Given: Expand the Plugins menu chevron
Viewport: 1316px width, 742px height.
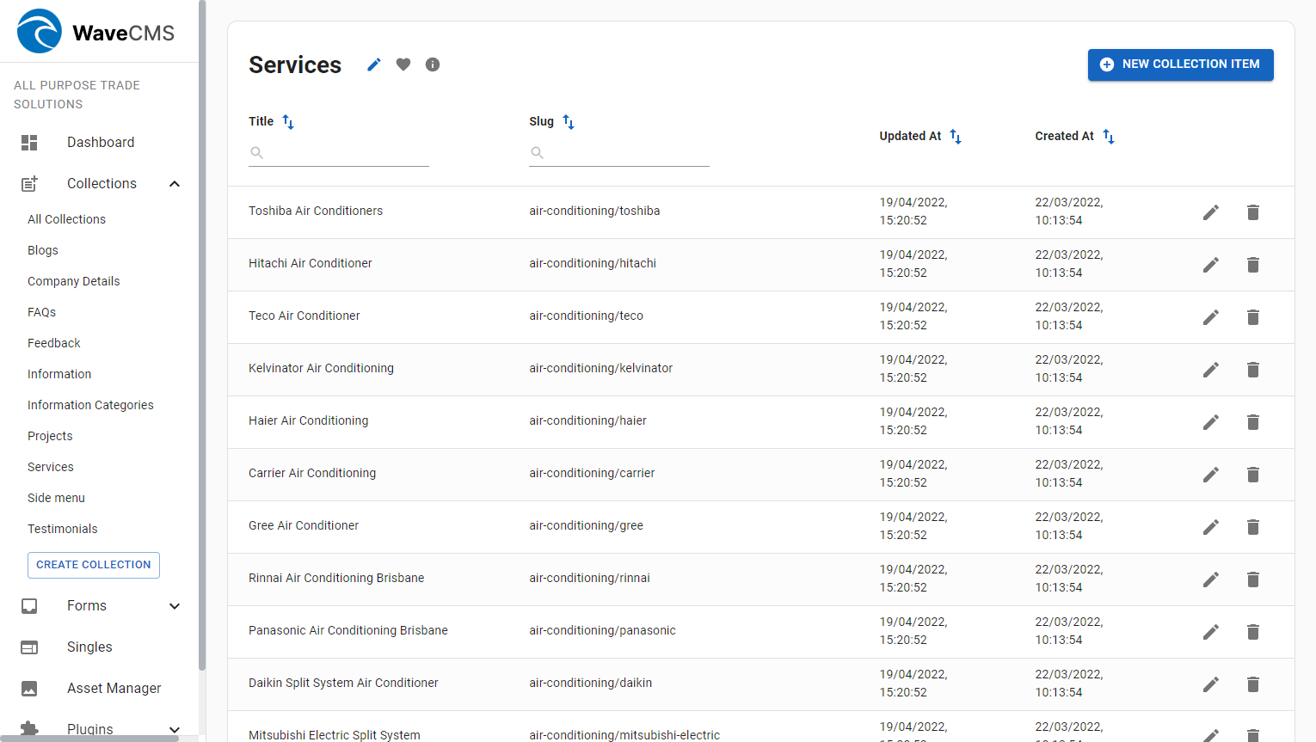Looking at the screenshot, I should tap(175, 730).
